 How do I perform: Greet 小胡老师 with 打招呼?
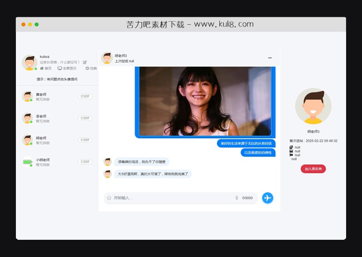click(x=84, y=162)
